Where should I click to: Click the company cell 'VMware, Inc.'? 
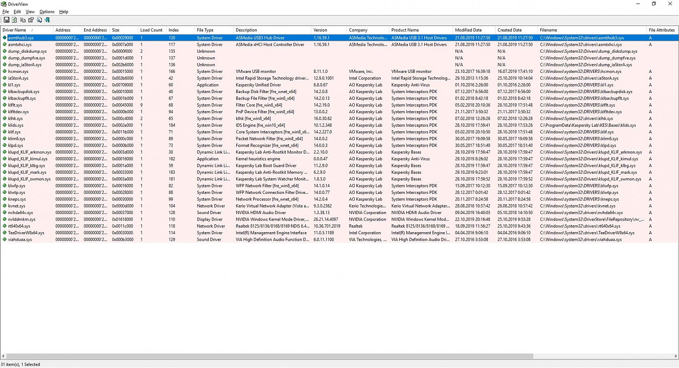(x=361, y=72)
